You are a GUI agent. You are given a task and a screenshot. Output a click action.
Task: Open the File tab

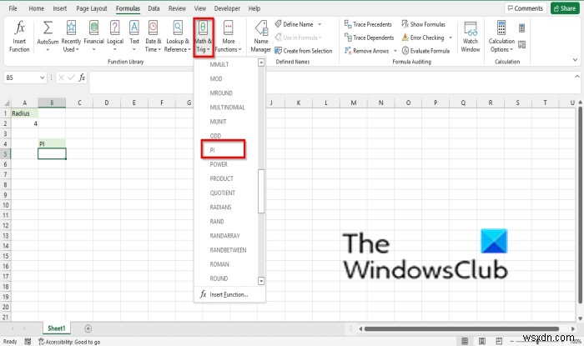pos(13,8)
